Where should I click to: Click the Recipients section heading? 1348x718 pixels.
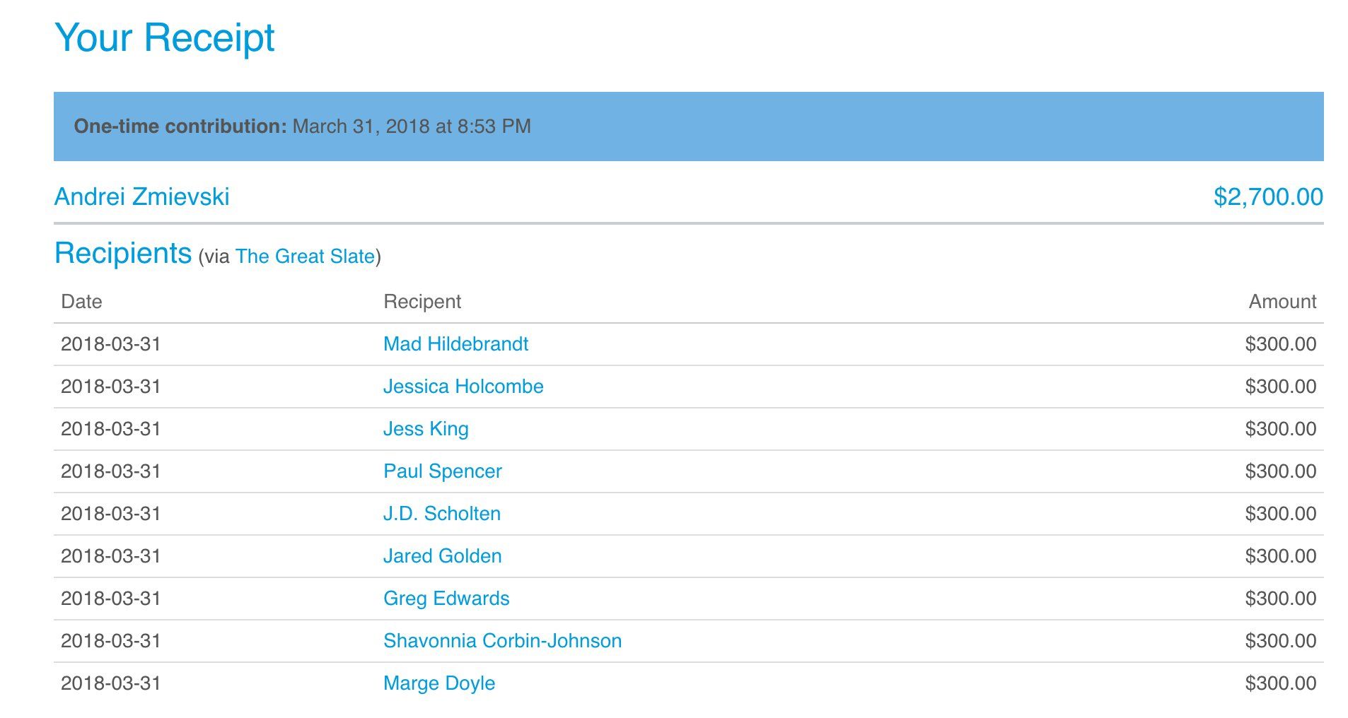click(123, 253)
